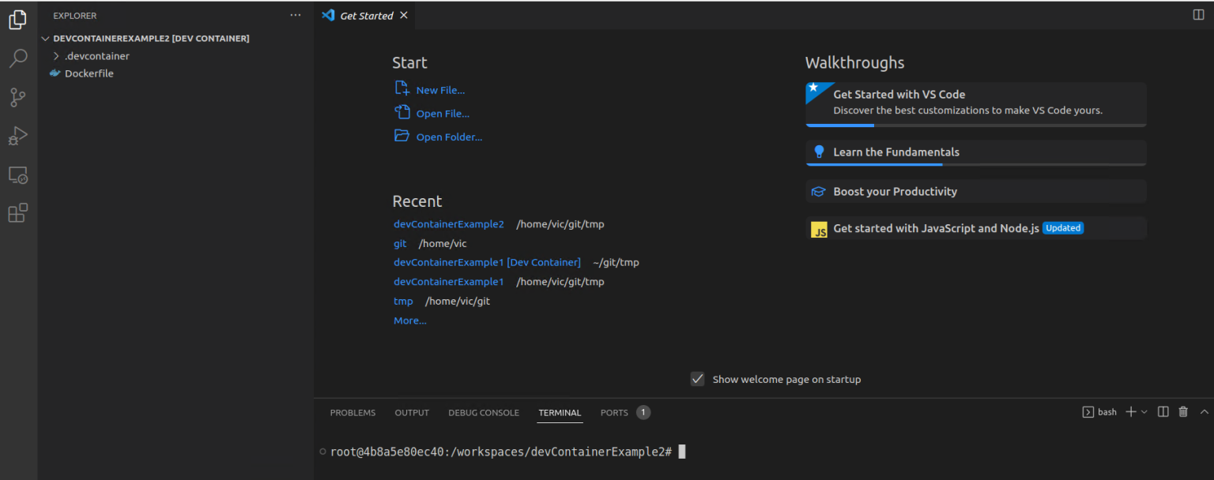The width and height of the screenshot is (1214, 480).
Task: Select the Source Control icon
Action: coord(18,96)
